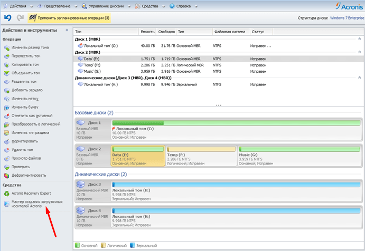Click the Acronis Recovery Expert link

tap(31, 194)
